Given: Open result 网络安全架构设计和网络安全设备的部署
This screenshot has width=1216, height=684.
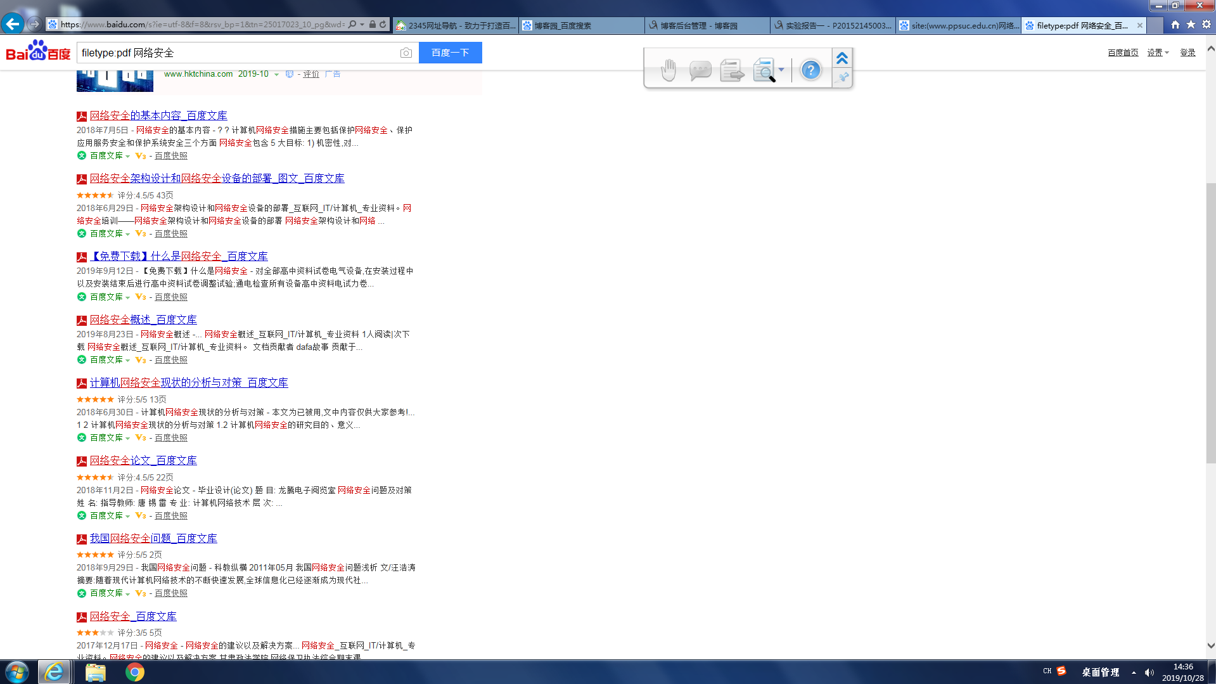Looking at the screenshot, I should 217,178.
